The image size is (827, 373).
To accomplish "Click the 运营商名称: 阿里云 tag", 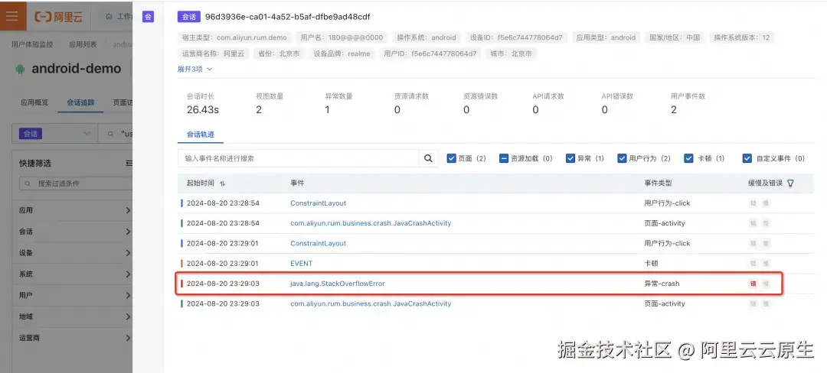I will 213,54.
